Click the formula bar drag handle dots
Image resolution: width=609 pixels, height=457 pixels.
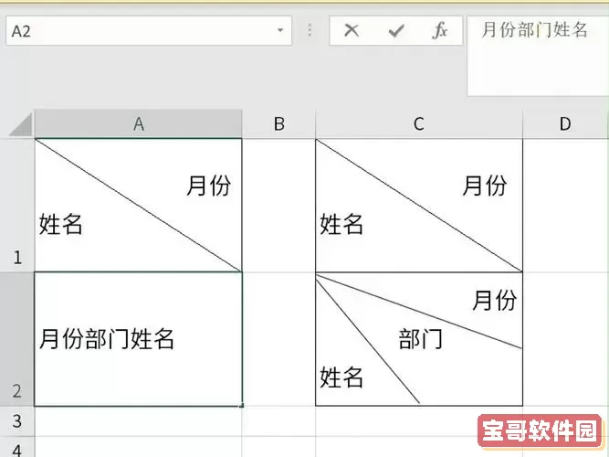[x=310, y=30]
